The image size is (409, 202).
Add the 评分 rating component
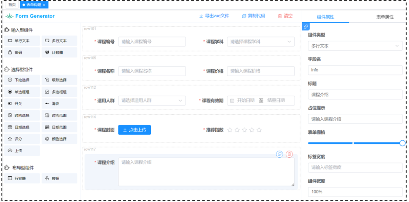pyautogui.click(x=21, y=139)
